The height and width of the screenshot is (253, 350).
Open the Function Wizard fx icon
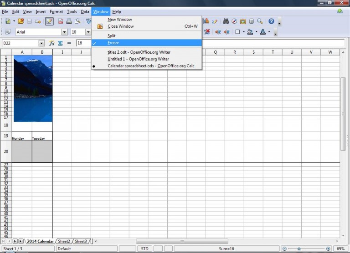[52, 43]
